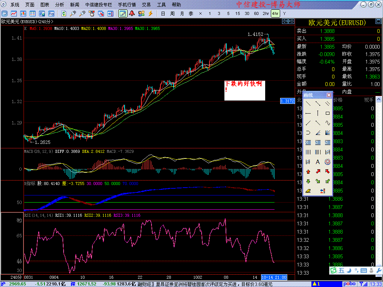Click the zoom out magnifier icon

(82, 13)
